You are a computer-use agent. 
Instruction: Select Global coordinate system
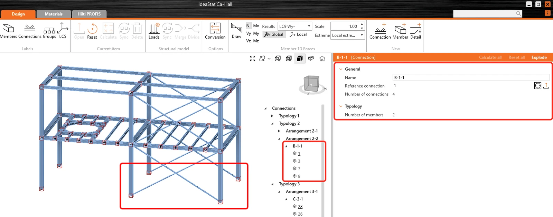click(x=274, y=34)
